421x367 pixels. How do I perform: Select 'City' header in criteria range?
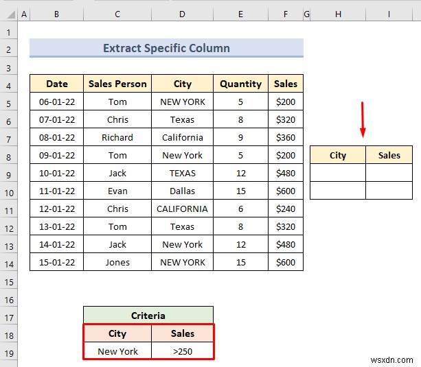point(117,333)
